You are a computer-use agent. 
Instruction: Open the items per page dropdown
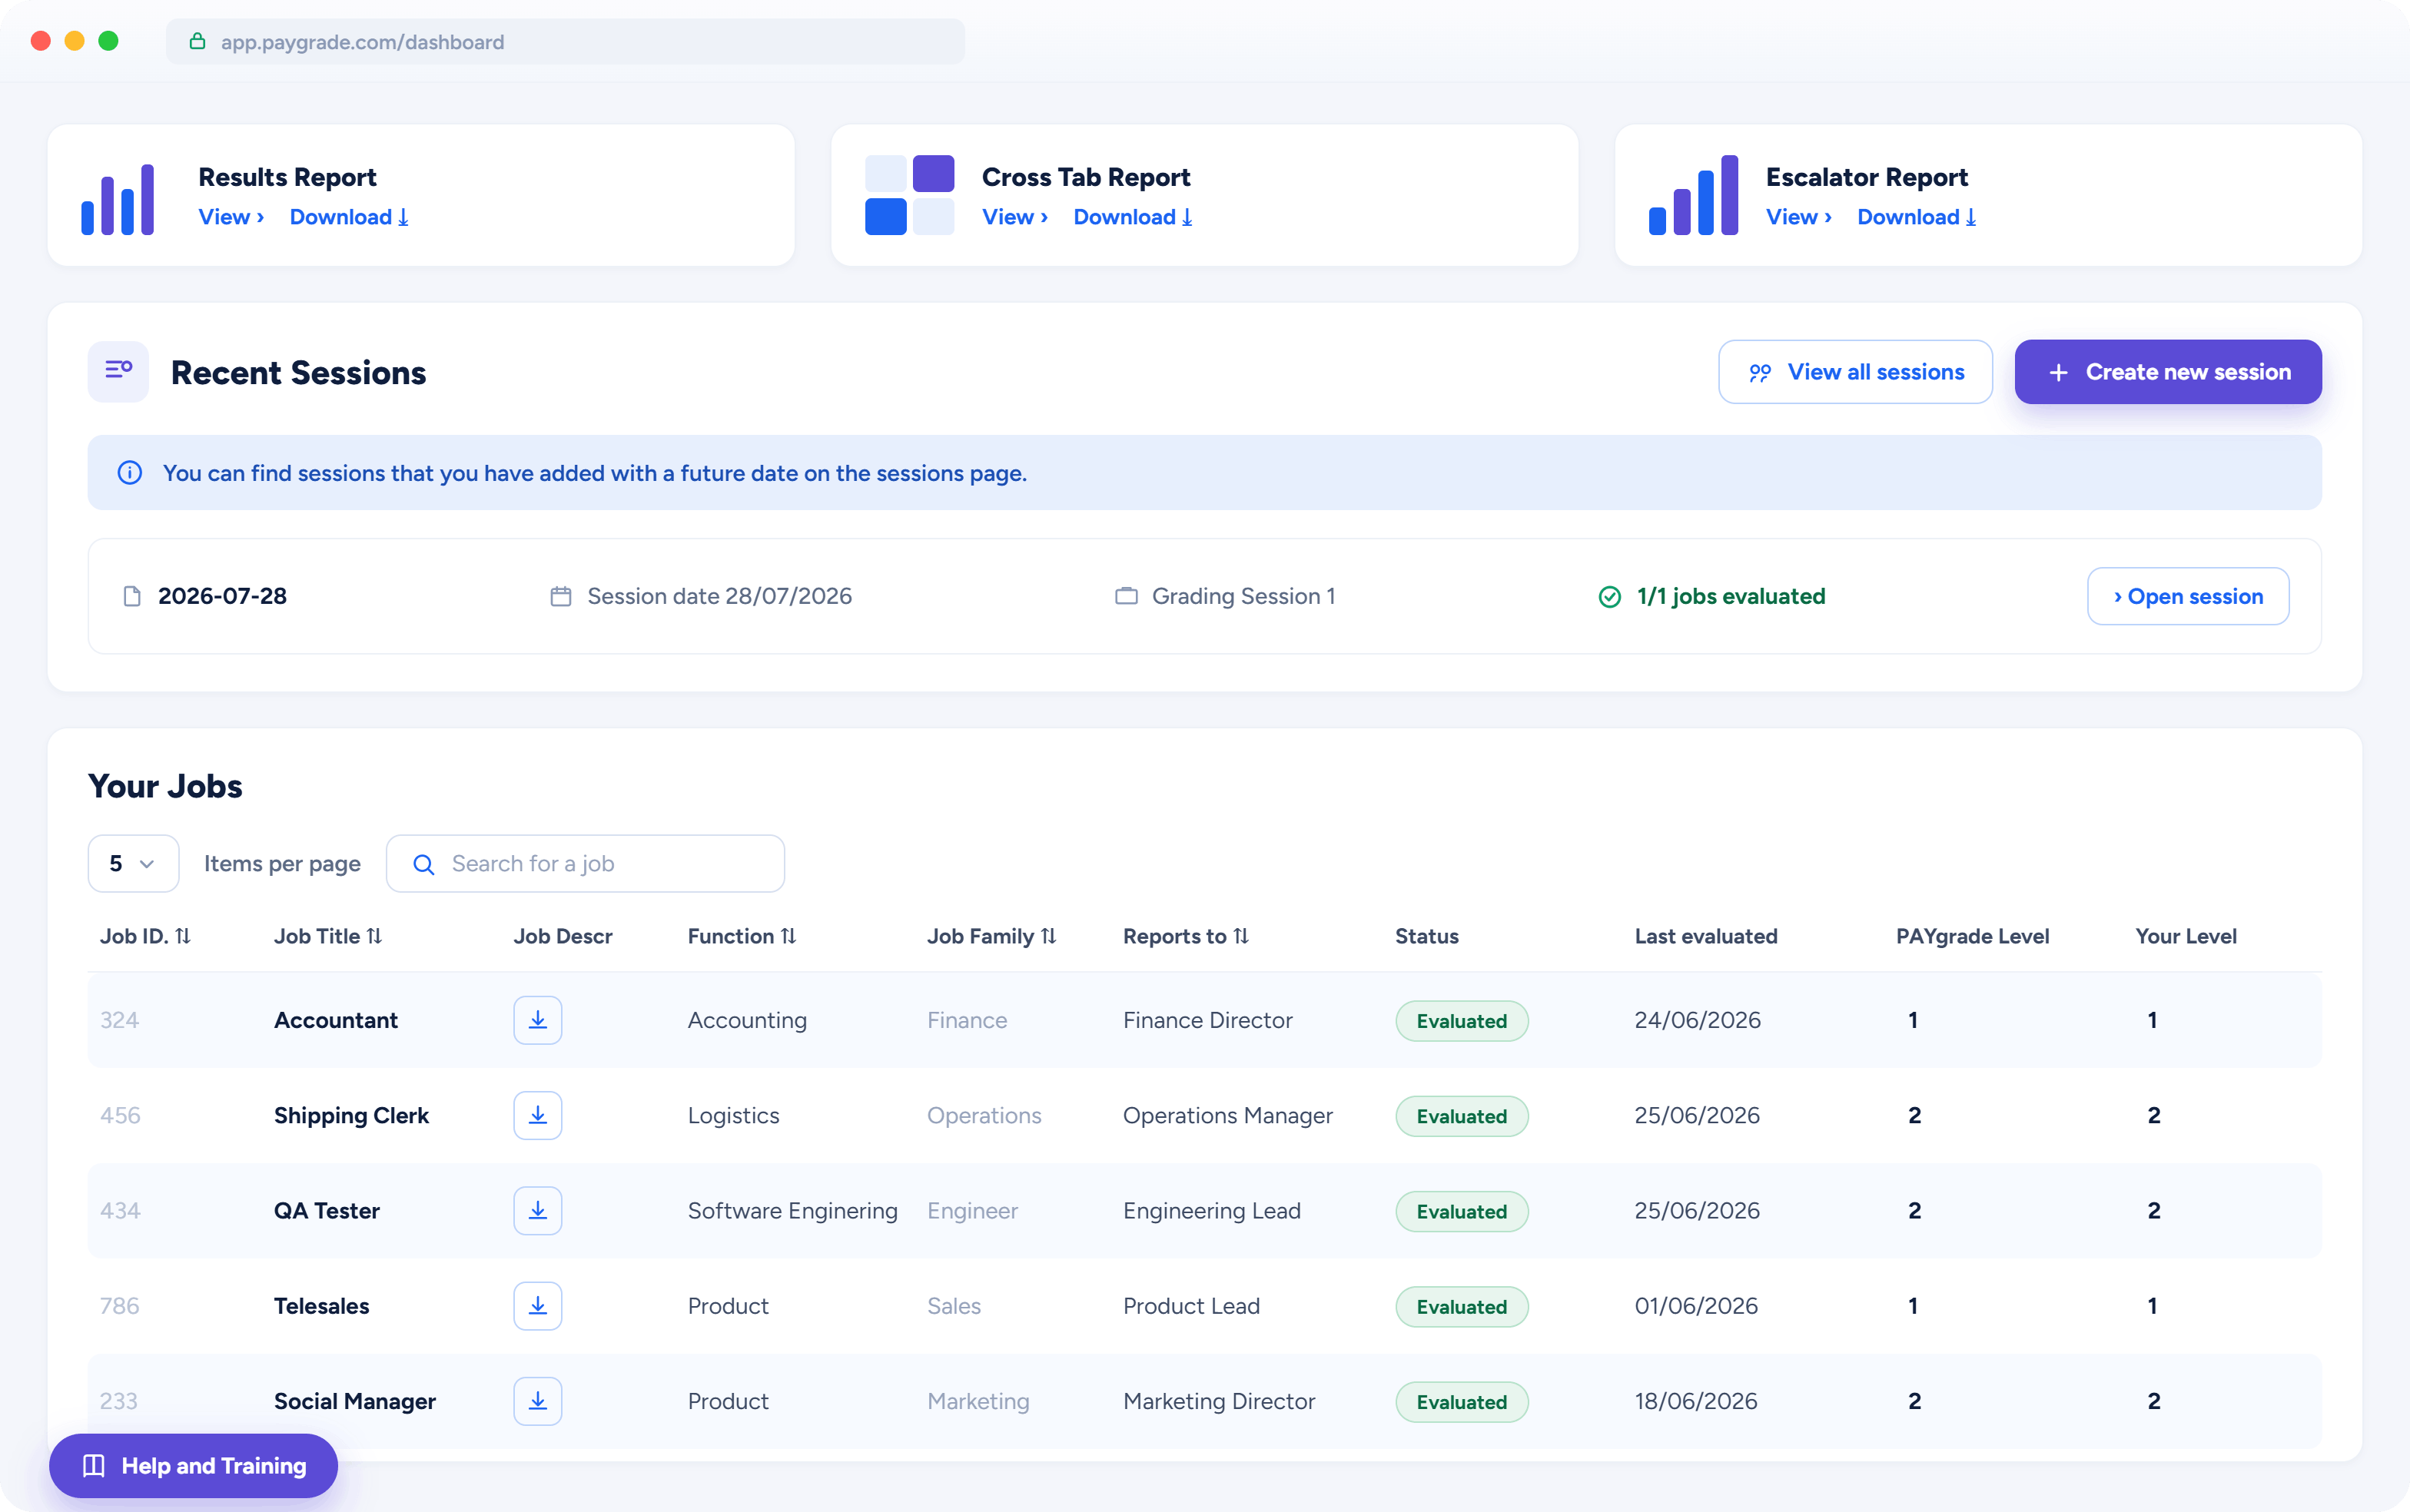click(x=133, y=864)
